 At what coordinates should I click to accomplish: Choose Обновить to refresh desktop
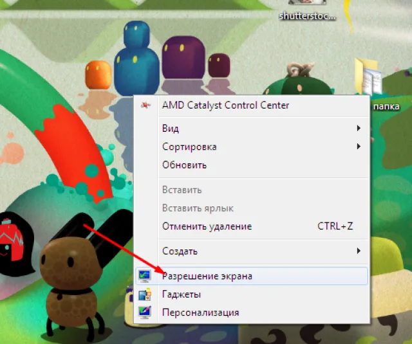[252, 165]
